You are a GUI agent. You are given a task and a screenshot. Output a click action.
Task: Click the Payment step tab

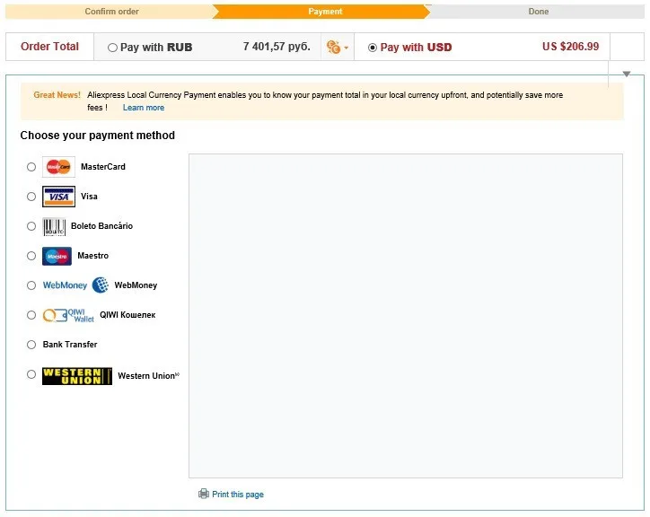[325, 11]
